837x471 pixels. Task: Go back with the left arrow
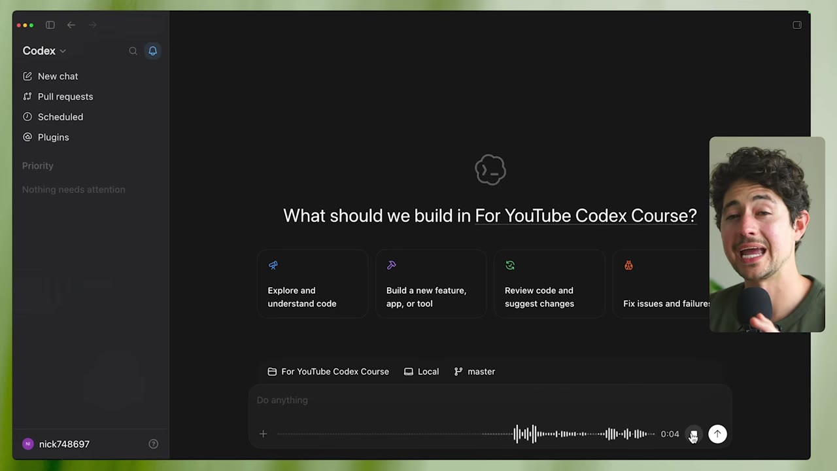71,25
